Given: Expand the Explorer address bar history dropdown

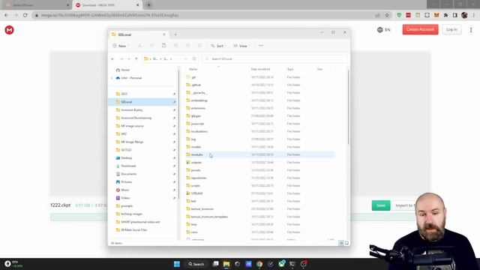Looking at the screenshot, I should pyautogui.click(x=186, y=58).
